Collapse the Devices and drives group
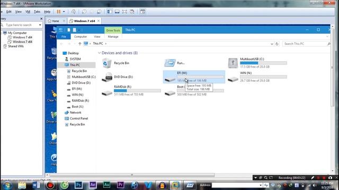This screenshot has width=339, height=190. (99, 53)
